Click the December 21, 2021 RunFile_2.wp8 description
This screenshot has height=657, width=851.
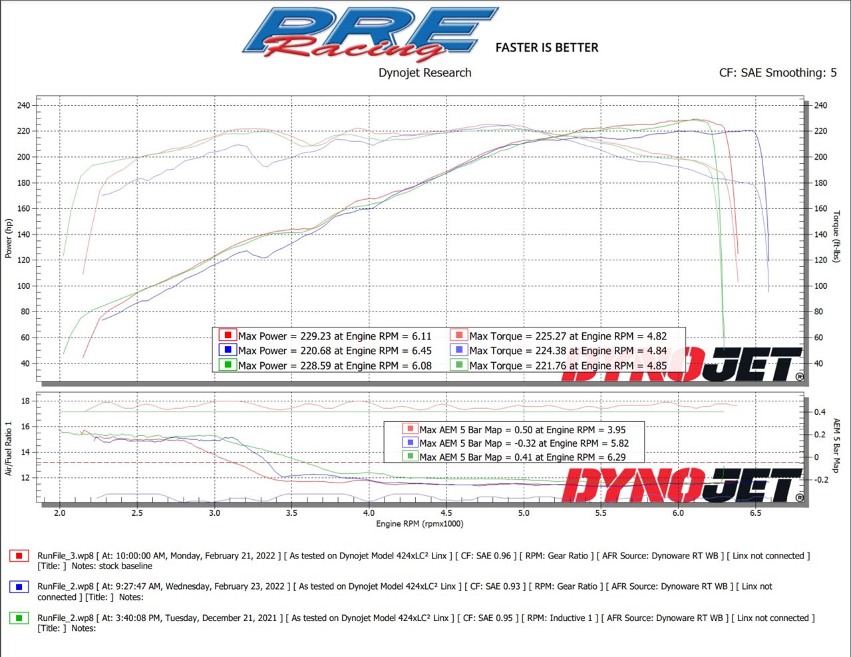pos(426,623)
